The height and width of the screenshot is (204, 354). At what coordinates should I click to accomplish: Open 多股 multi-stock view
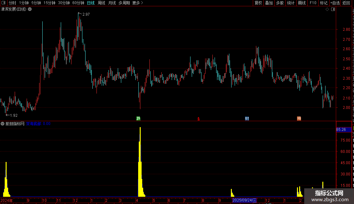280,3
